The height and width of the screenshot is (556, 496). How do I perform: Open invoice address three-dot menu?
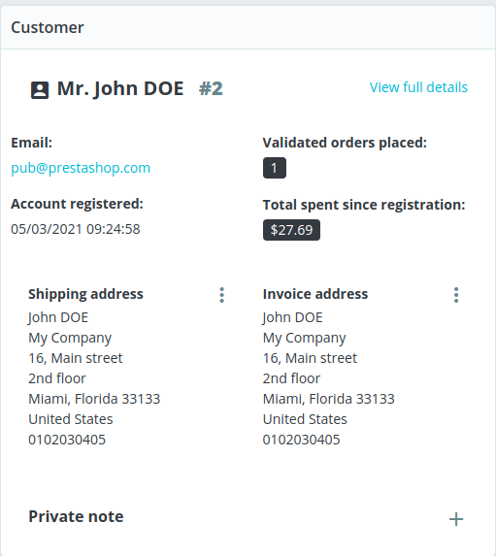click(x=456, y=295)
